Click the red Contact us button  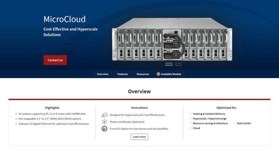(x=55, y=60)
